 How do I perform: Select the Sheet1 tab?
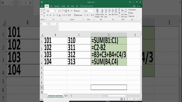[66, 96]
